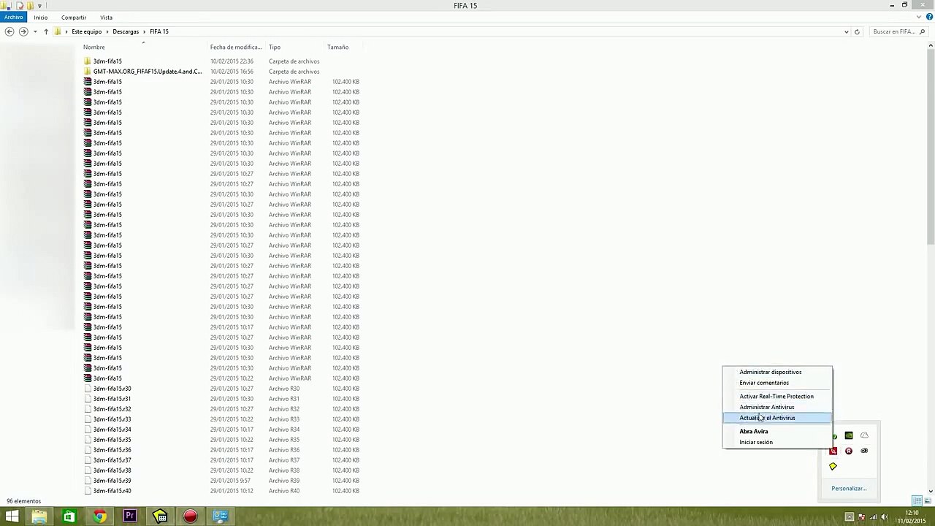935x526 pixels.
Task: Switch to the Compartir ribbon tab
Action: coord(74,18)
